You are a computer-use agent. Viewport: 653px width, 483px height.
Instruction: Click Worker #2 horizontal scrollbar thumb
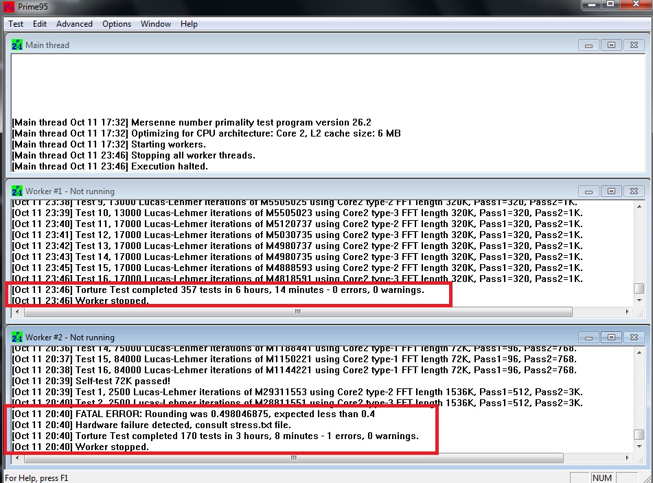click(x=294, y=458)
